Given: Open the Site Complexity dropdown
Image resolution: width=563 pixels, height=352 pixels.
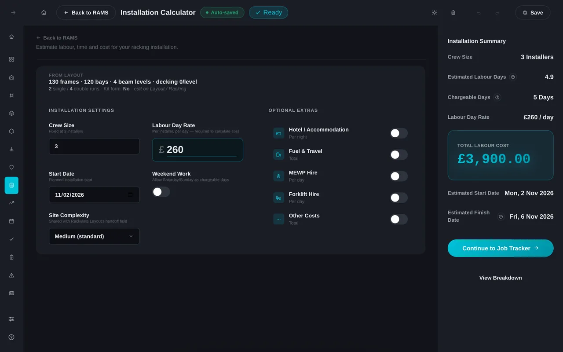Looking at the screenshot, I should tap(94, 236).
